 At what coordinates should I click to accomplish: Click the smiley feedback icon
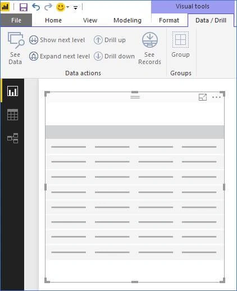(61, 7)
